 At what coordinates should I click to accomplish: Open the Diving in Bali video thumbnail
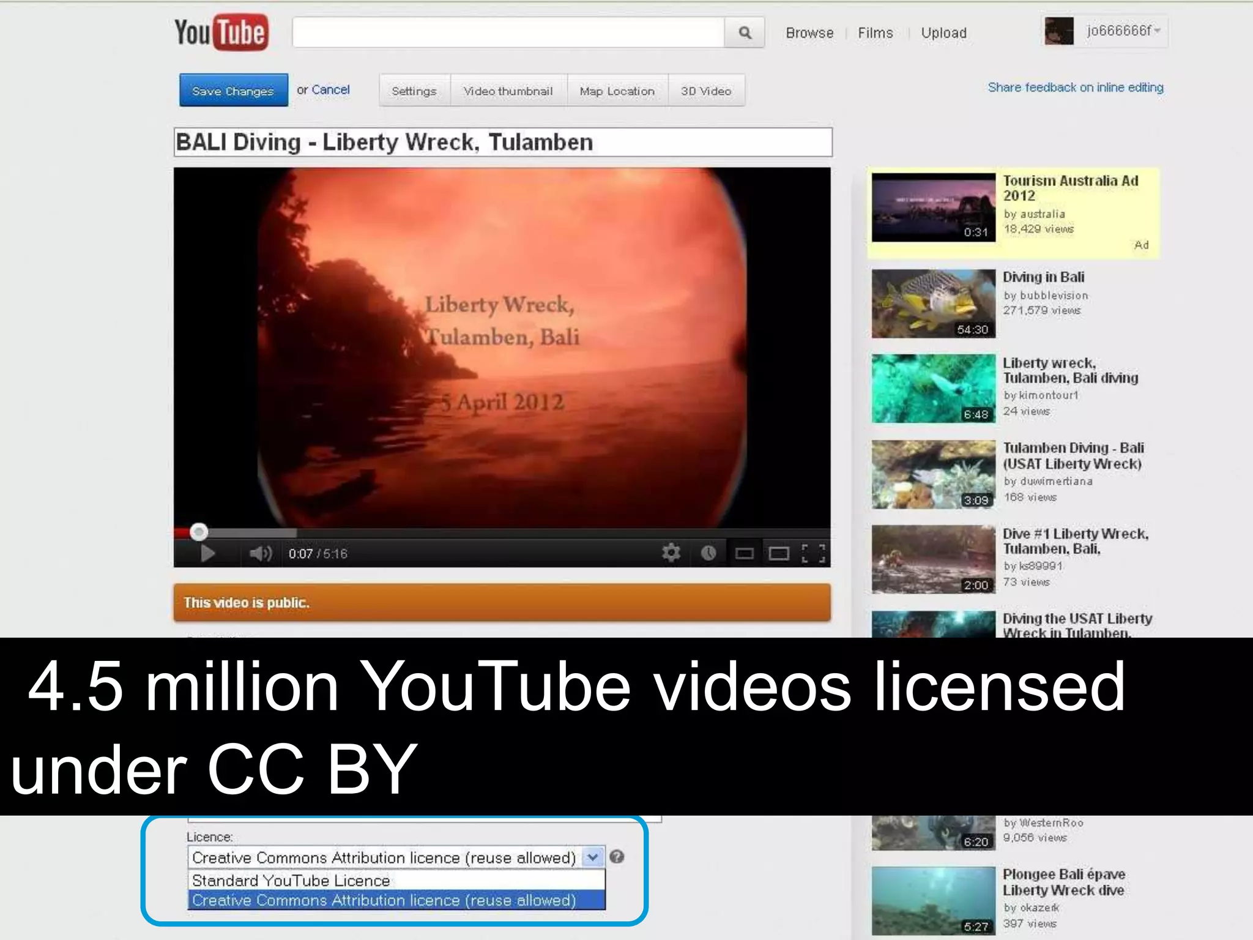pos(934,304)
